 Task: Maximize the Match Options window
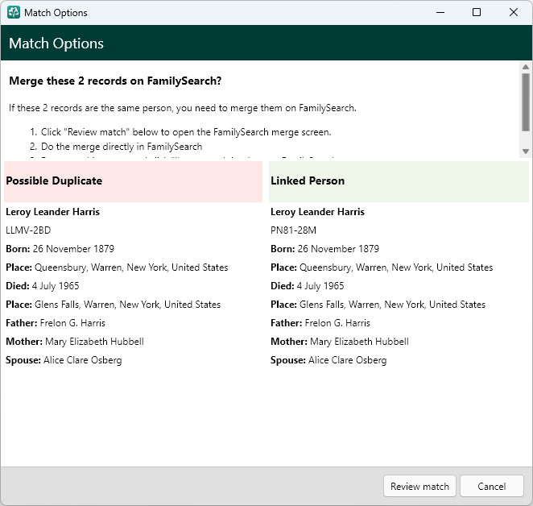477,13
